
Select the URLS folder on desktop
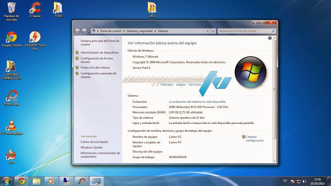pos(152,10)
